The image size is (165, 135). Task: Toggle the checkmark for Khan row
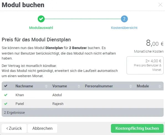pos(6,95)
